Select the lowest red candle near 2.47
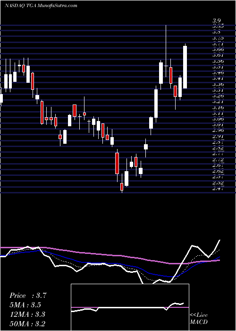Screen dimensions: 236x331 pyautogui.click(x=122, y=187)
